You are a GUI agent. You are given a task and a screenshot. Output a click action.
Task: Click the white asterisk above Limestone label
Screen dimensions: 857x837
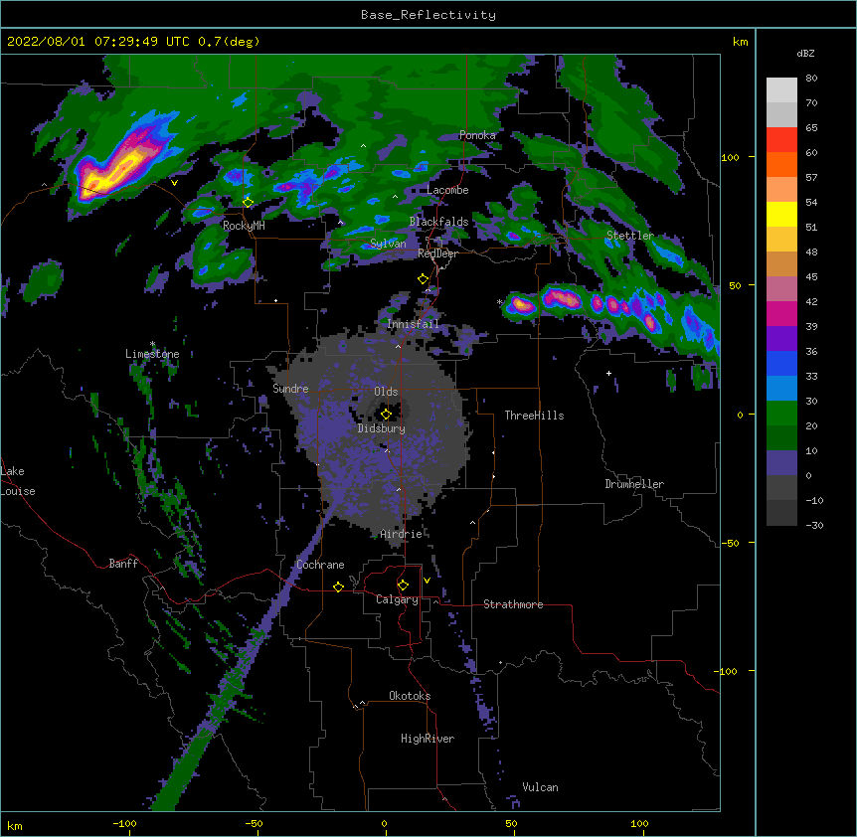click(152, 344)
